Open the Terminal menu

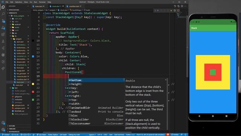pyautogui.click(x=42, y=2)
